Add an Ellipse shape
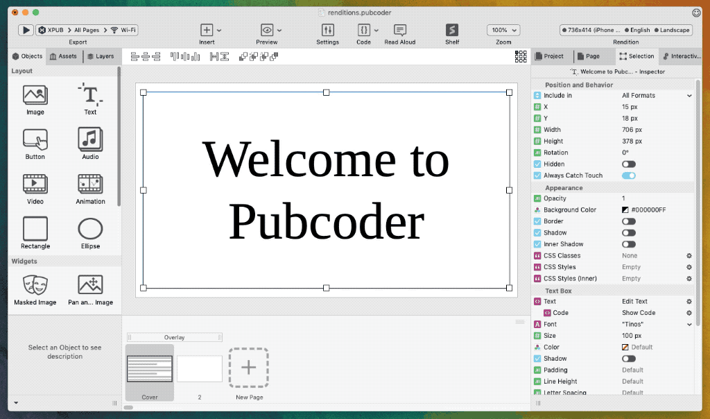Viewport: 710px width, 419px height. (90, 233)
